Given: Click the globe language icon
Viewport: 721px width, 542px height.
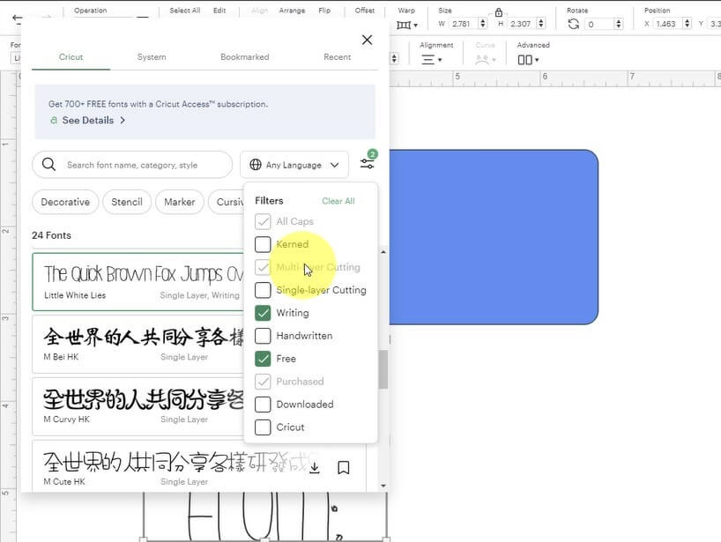Looking at the screenshot, I should pyautogui.click(x=256, y=165).
